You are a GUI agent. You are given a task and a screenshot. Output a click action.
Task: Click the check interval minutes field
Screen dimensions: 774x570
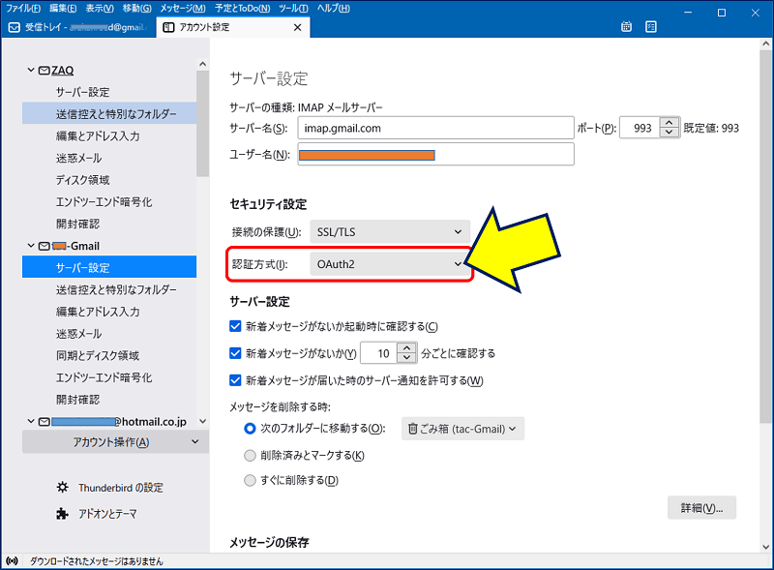(x=379, y=353)
